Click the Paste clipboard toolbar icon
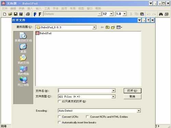The width and height of the screenshot is (171, 128). click(142, 14)
